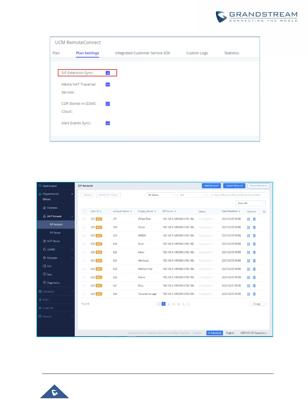
Task: Select all rows via header checkbox
Action: (x=84, y=212)
